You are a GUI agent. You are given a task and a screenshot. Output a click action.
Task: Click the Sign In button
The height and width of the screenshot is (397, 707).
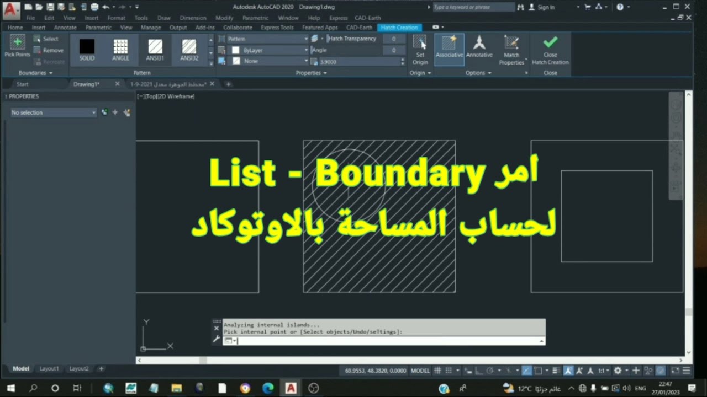541,7
